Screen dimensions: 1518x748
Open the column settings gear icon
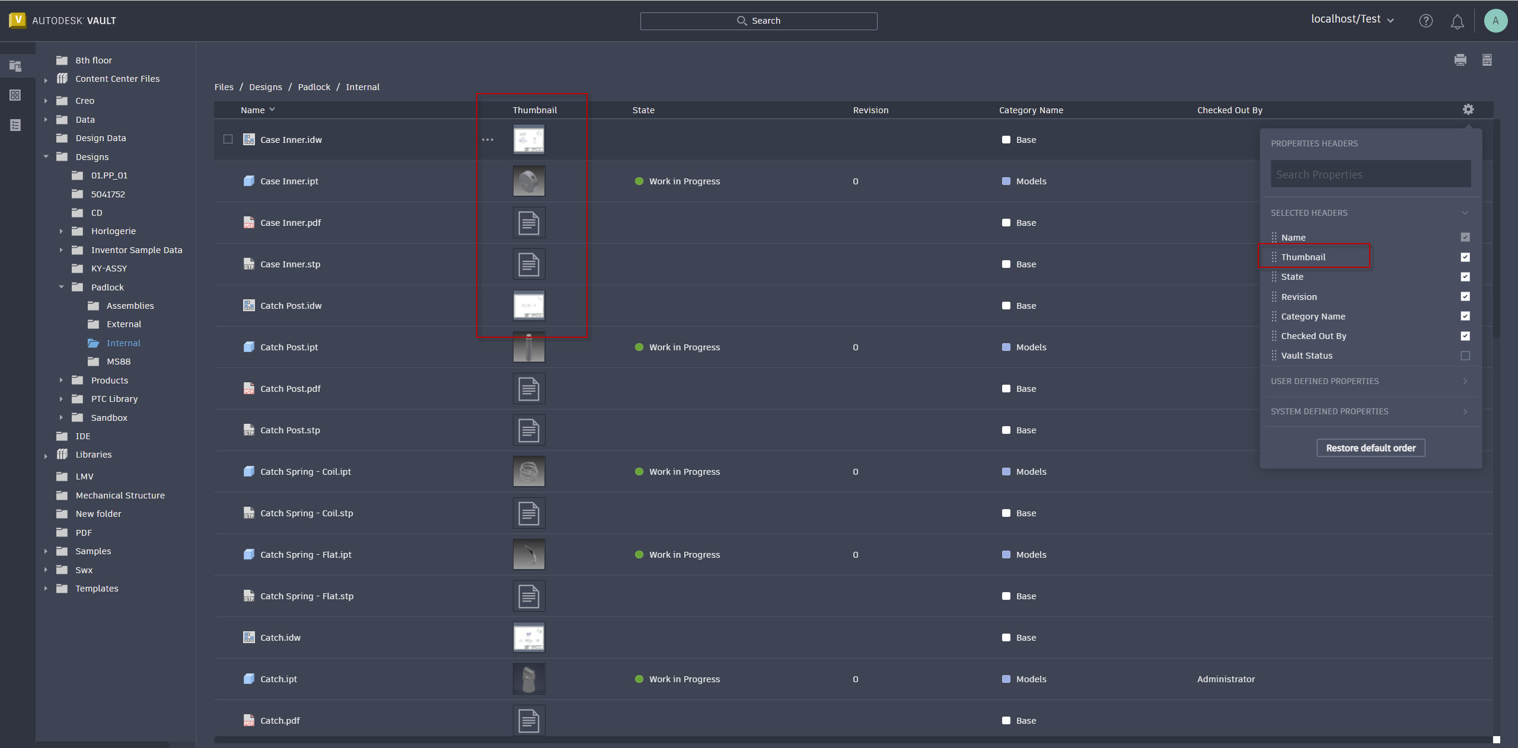tap(1468, 109)
